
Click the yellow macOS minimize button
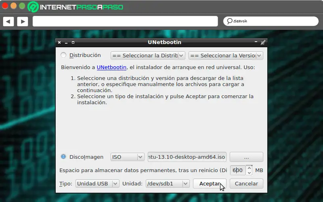click(14, 6)
